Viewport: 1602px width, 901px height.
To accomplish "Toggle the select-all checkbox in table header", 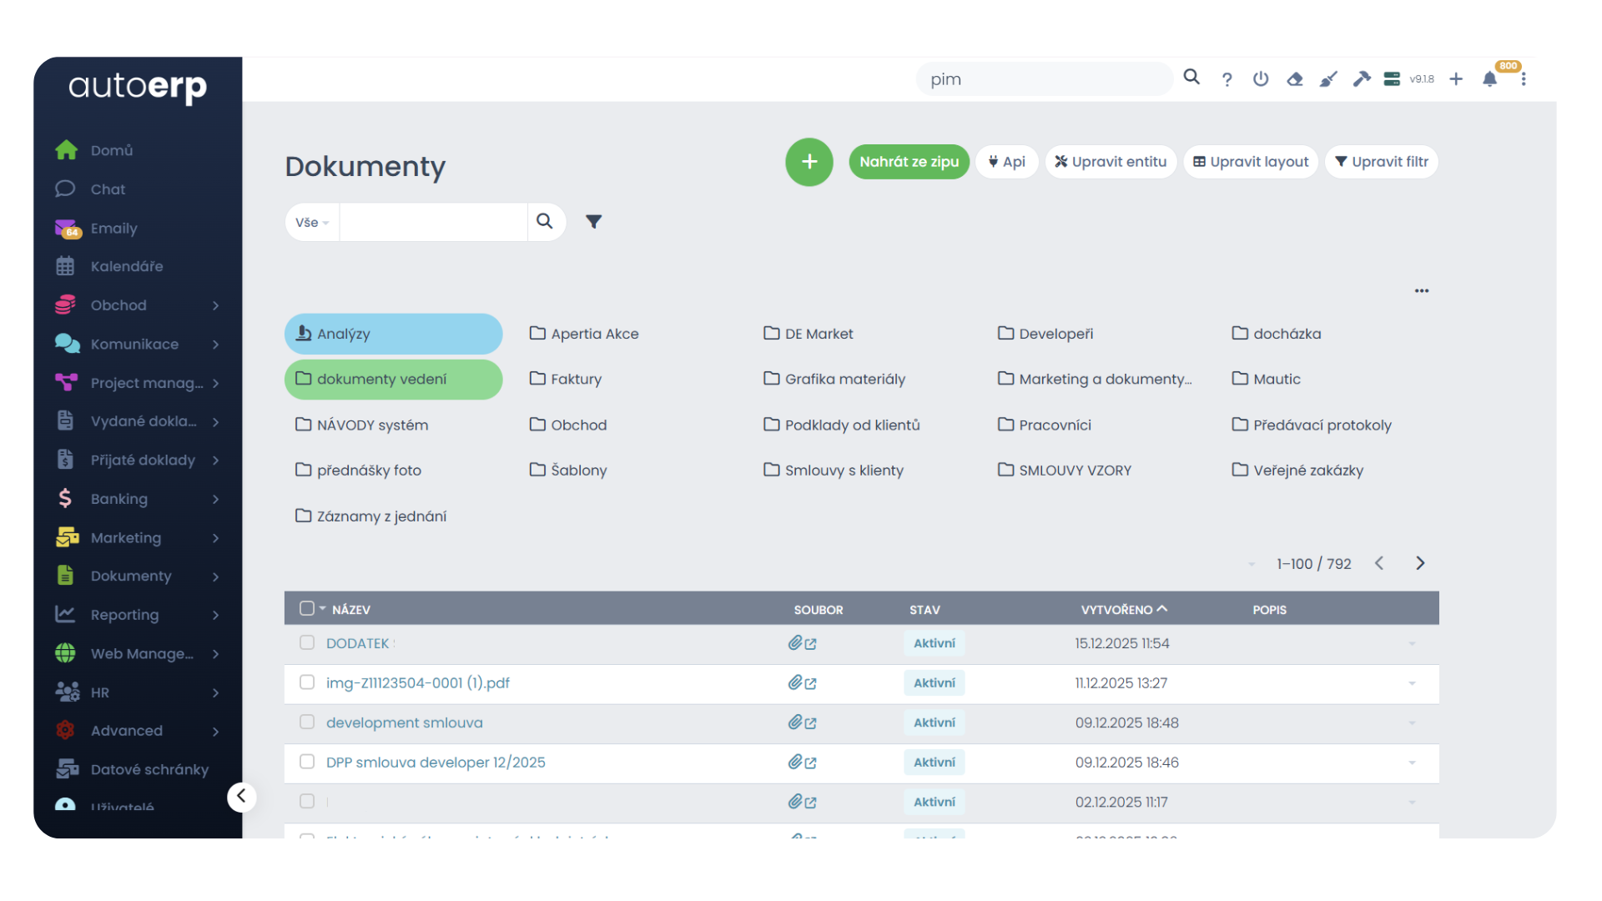I will [307, 609].
